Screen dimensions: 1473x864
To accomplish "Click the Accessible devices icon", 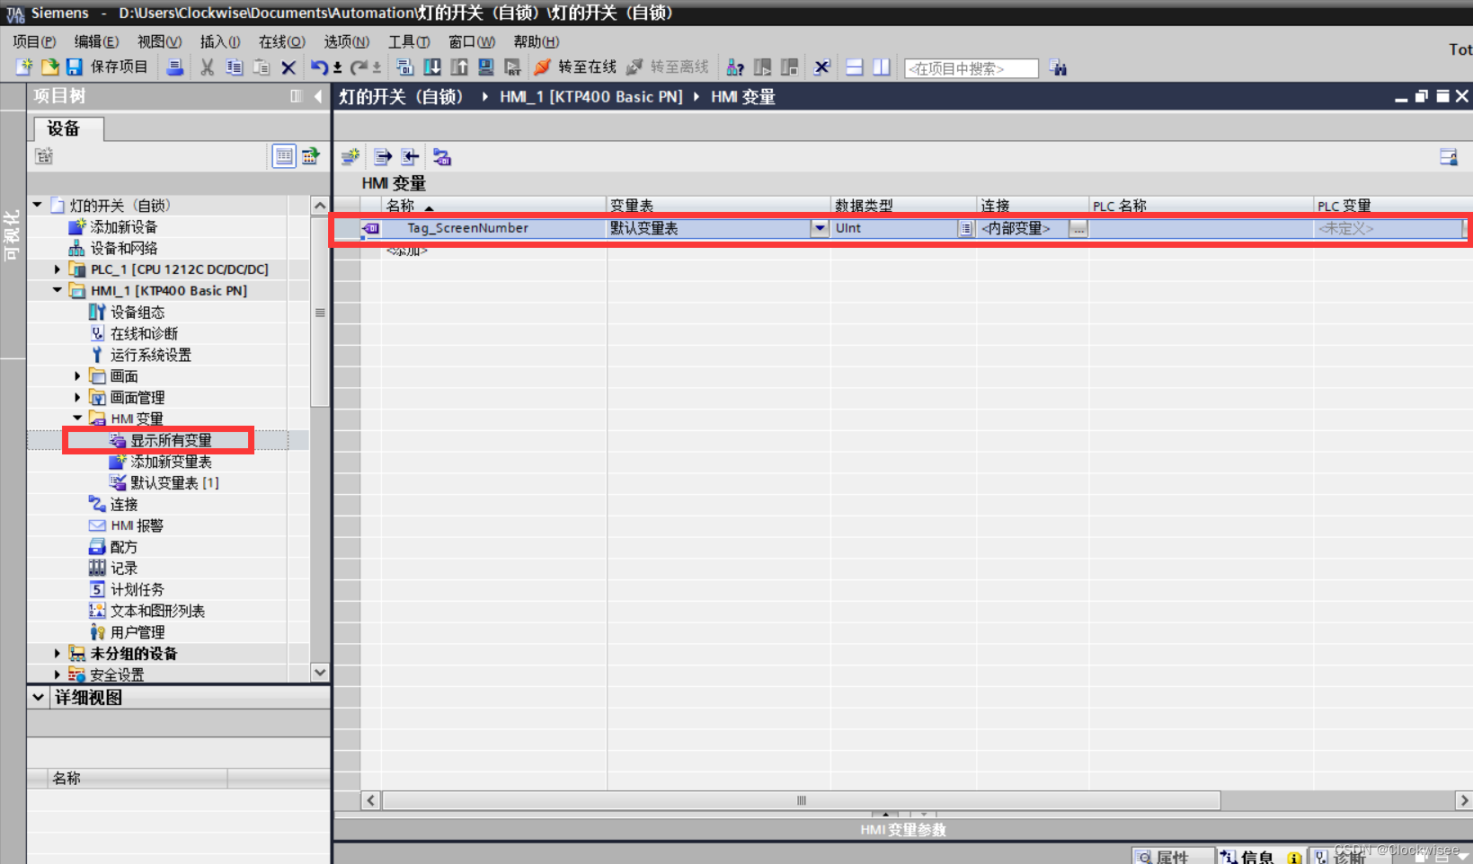I will point(735,67).
